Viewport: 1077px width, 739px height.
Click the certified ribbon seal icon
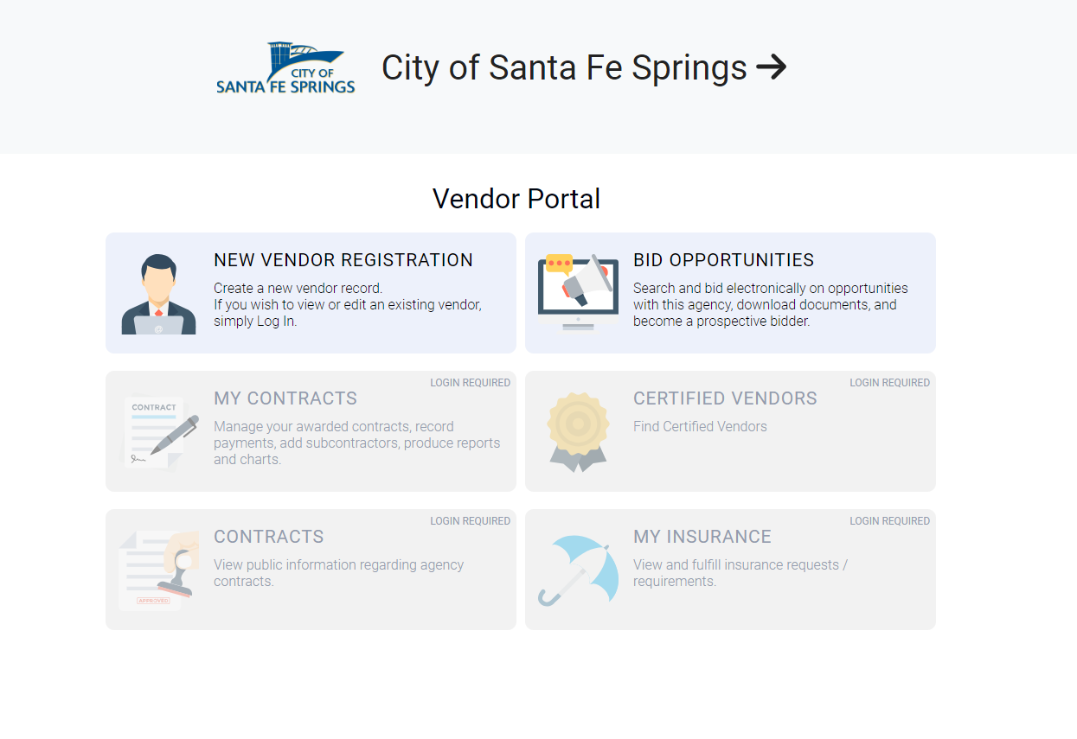click(578, 430)
